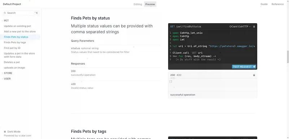Go to Finds Pets by tags
289x139 pixels.
coord(15,43)
